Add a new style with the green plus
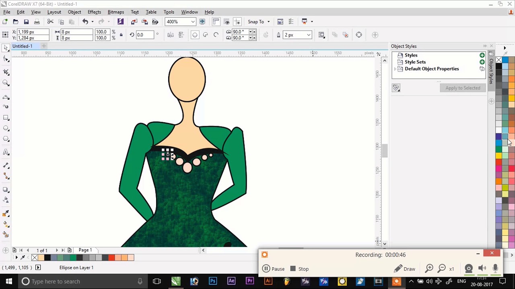 [x=482, y=55]
